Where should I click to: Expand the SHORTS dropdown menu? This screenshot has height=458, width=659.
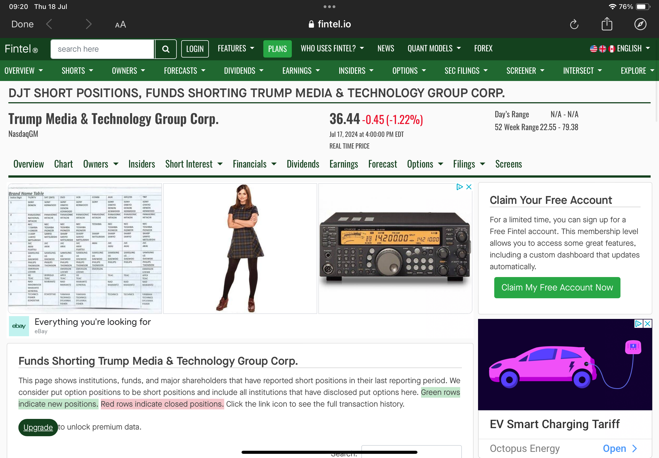[77, 71]
